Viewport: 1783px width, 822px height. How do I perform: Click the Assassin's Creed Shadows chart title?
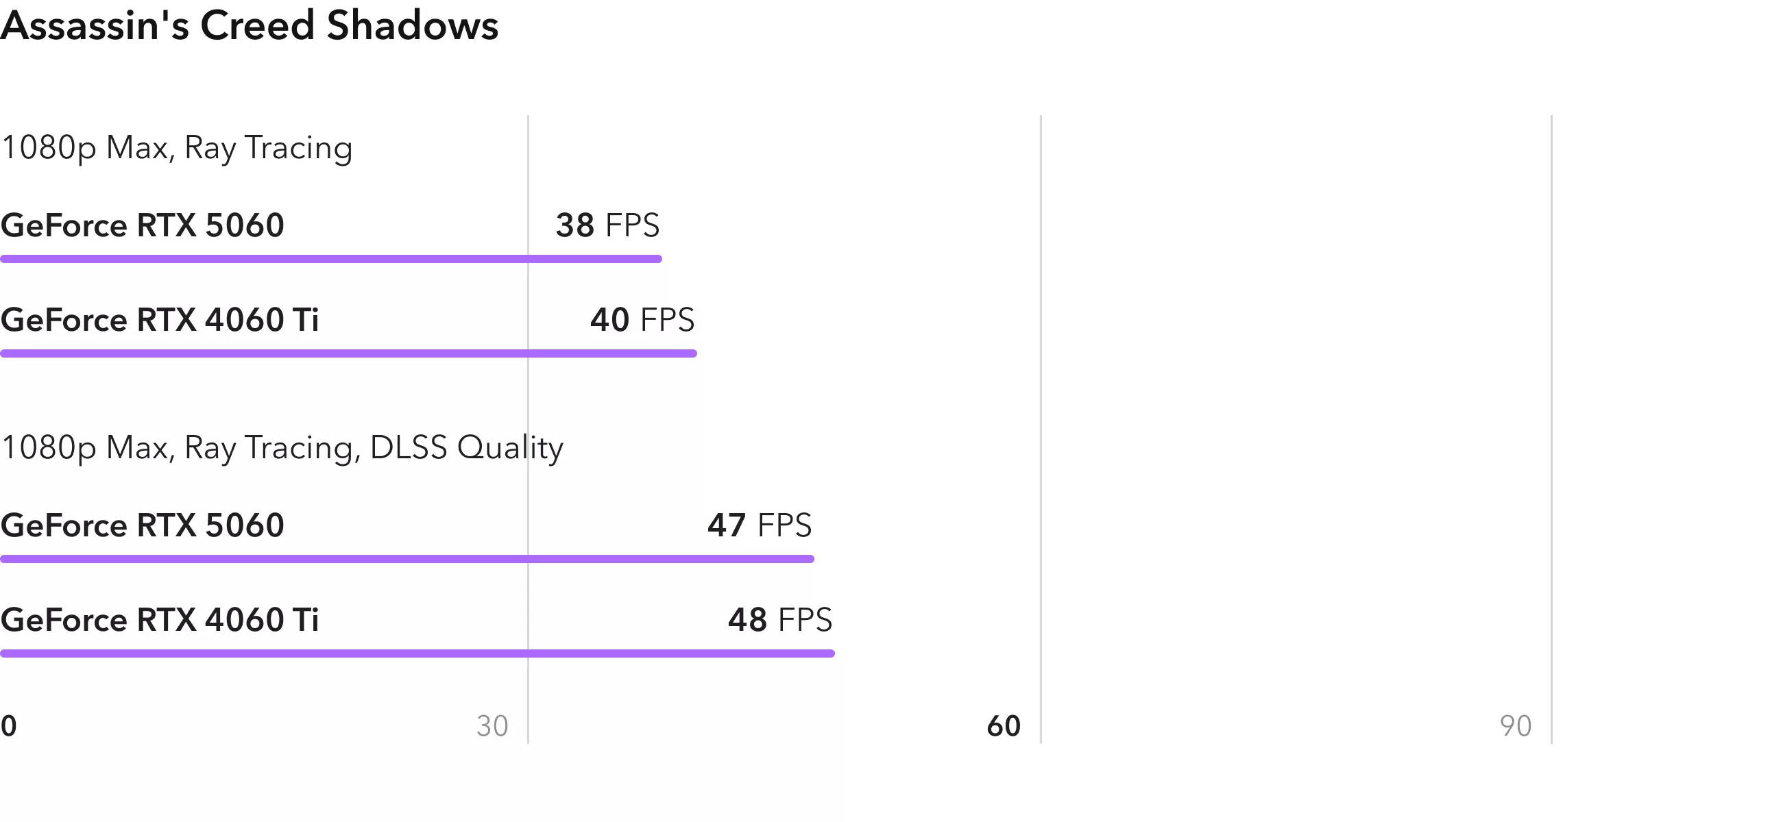click(x=249, y=26)
